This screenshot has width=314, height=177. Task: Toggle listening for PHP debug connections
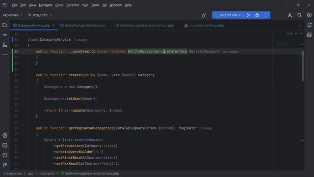coord(204,15)
